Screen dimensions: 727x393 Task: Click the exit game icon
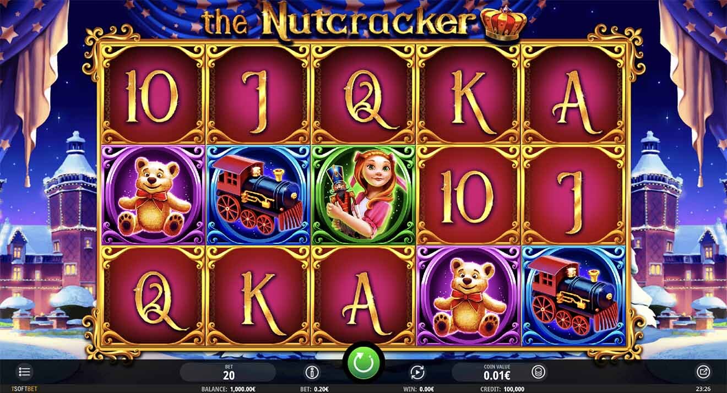point(703,372)
